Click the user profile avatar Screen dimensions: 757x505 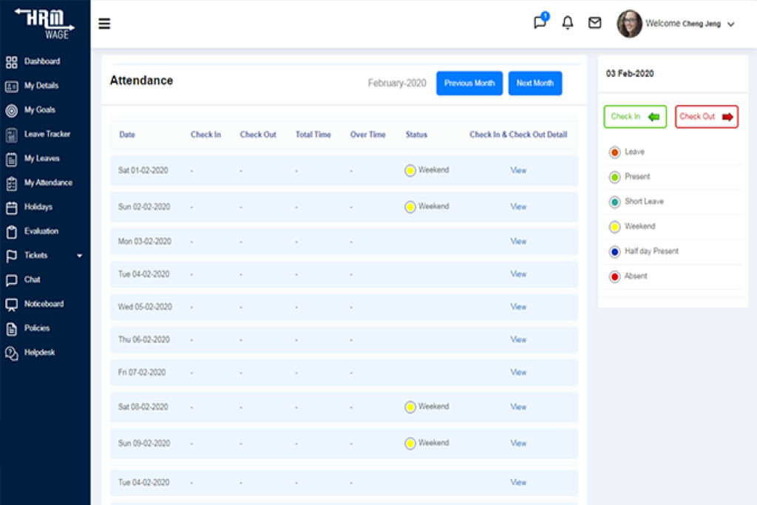coord(630,24)
